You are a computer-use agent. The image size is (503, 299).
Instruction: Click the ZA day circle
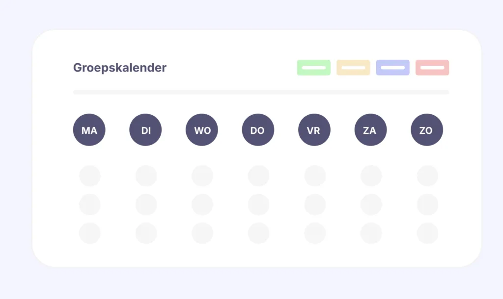(370, 130)
